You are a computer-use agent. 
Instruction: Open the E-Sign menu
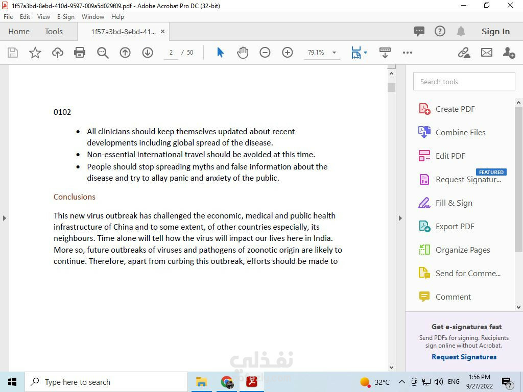(x=66, y=17)
